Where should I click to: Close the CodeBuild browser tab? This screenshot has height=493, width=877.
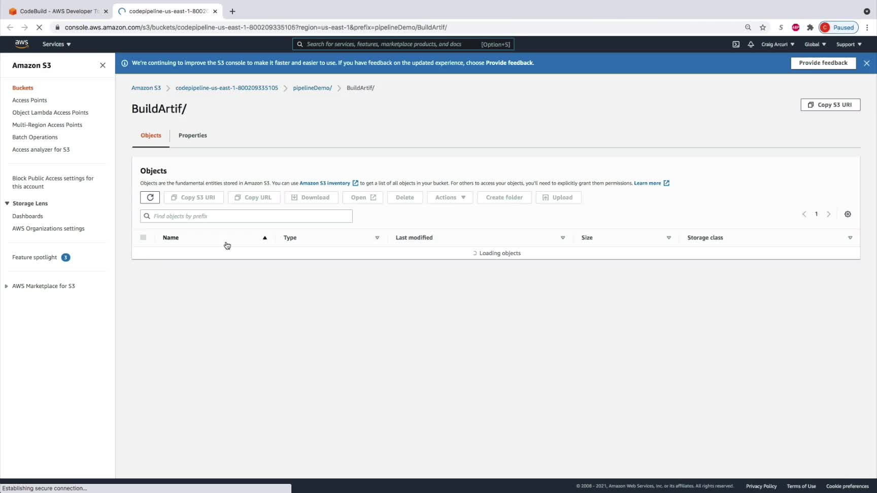[106, 11]
